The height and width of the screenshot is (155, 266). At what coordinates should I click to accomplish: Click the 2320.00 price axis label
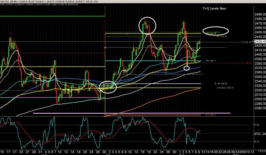260,90
